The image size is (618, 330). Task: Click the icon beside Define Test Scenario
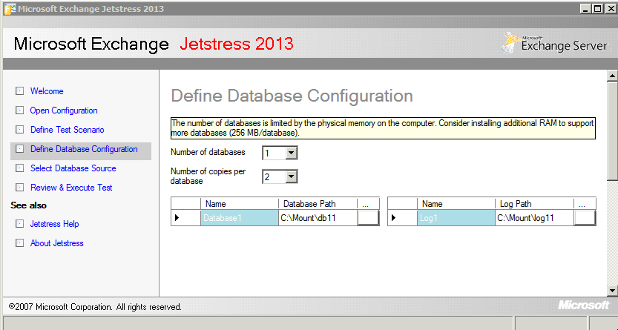tap(19, 130)
